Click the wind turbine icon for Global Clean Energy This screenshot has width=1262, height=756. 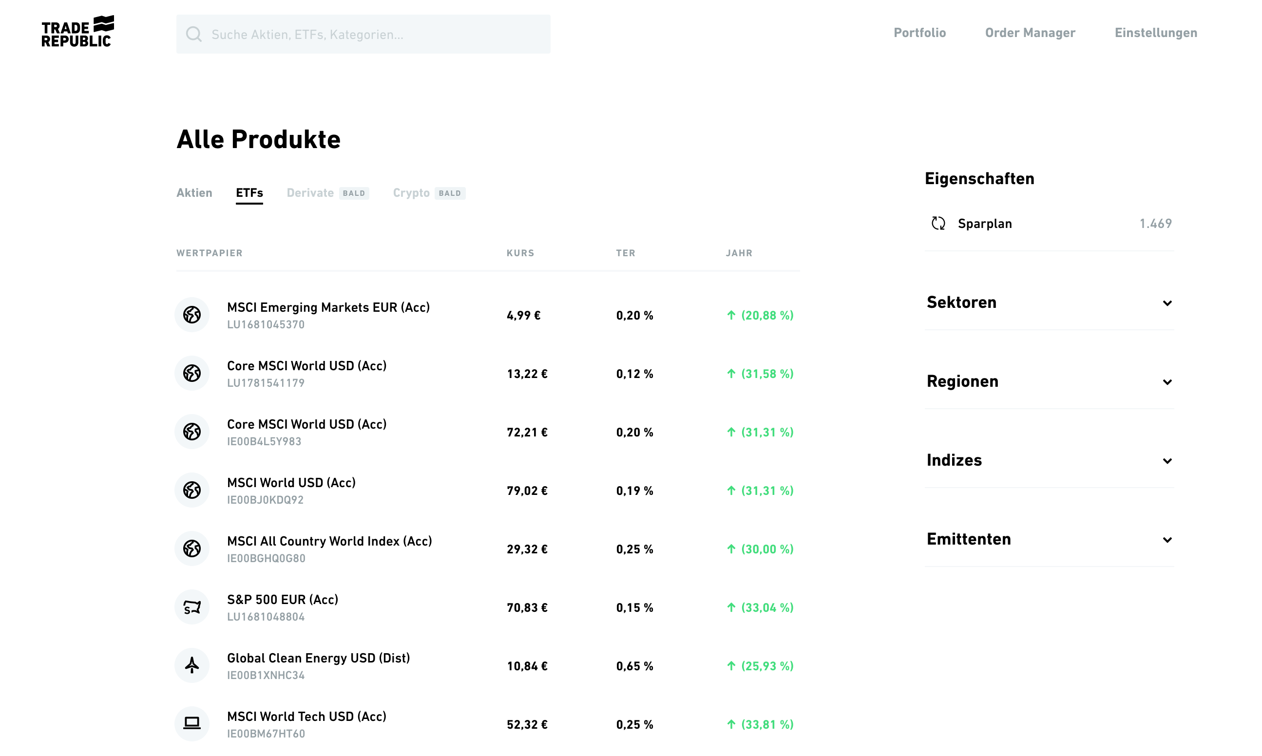(192, 665)
